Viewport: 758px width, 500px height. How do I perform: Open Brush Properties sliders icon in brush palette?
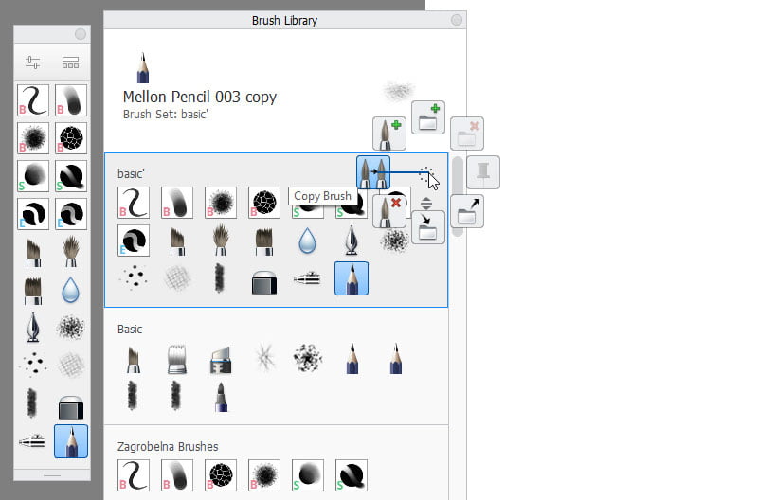pyautogui.click(x=33, y=62)
